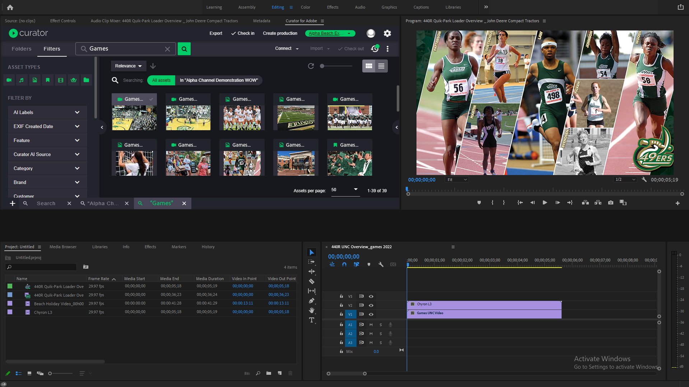This screenshot has height=387, width=689.
Task: Select the Type tool
Action: click(312, 320)
